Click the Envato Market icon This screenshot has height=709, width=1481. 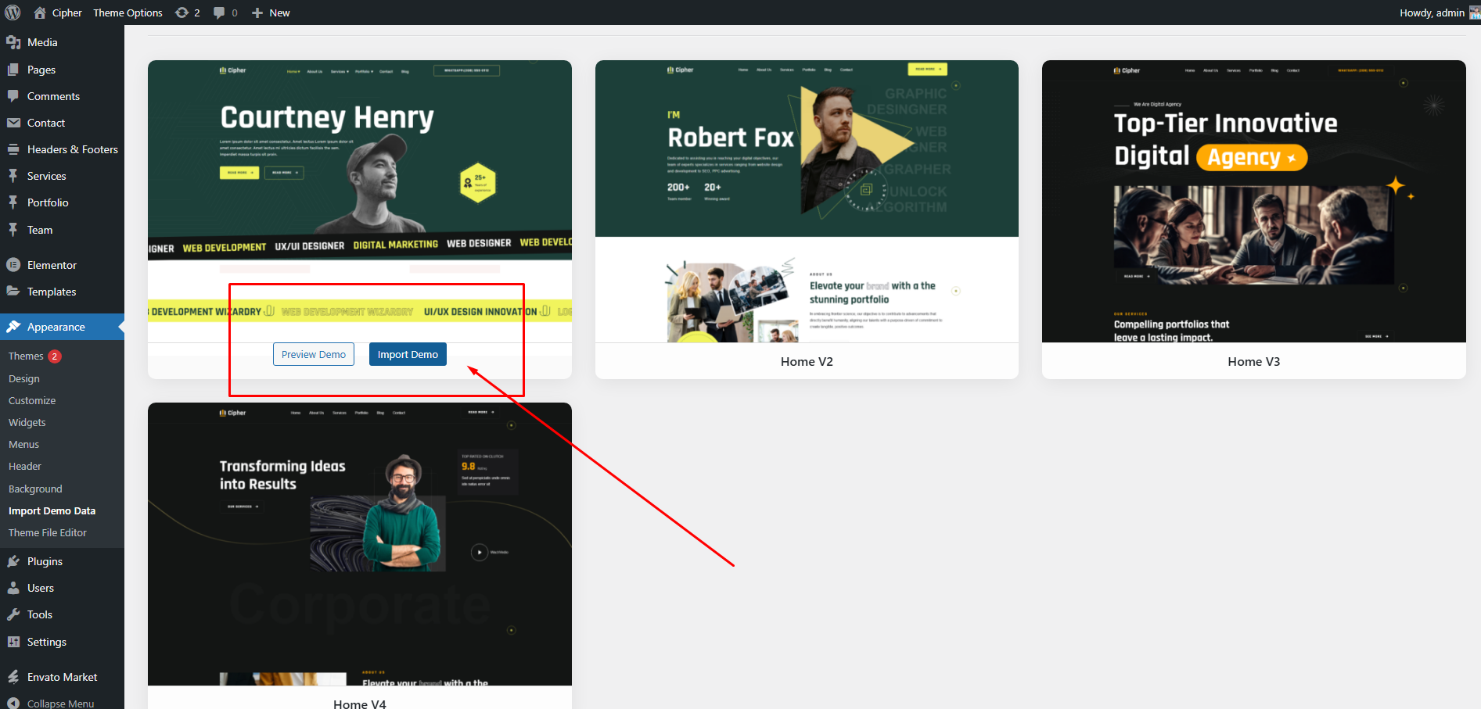[x=13, y=677]
